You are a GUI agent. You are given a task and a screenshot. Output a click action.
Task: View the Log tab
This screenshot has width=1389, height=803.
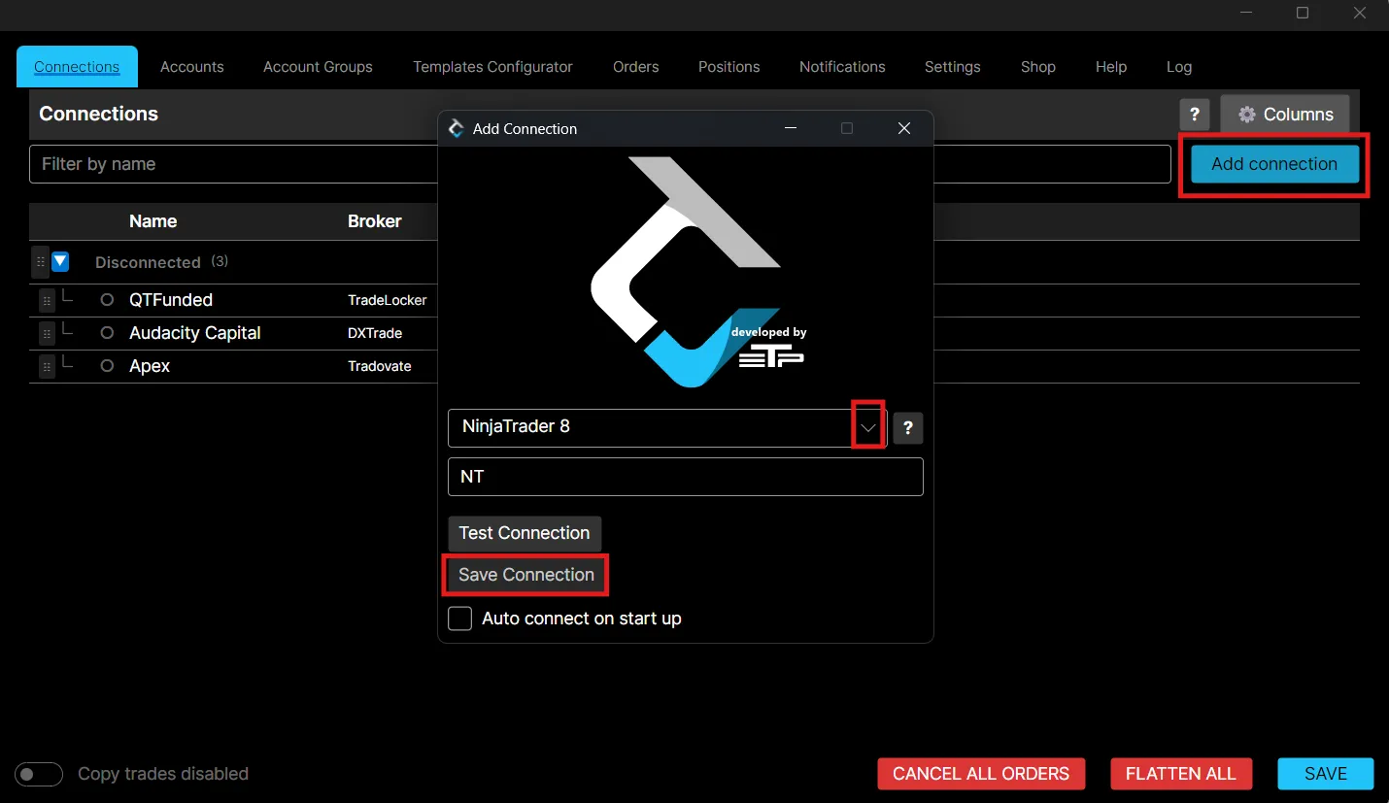pos(1179,67)
